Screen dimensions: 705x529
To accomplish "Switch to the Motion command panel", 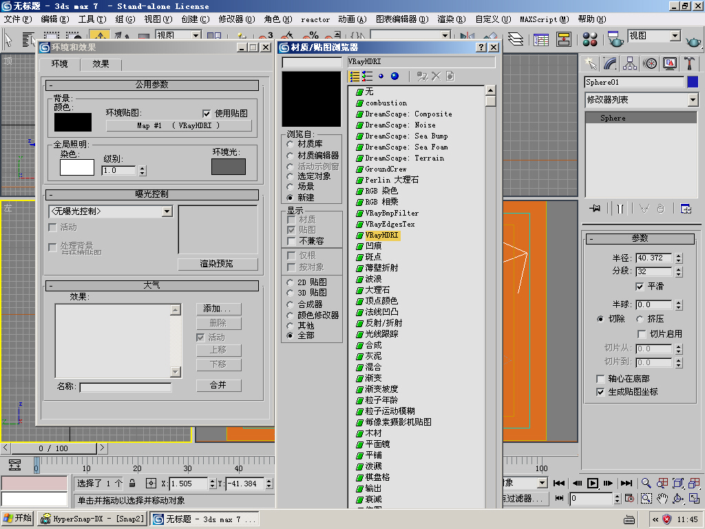I will coord(650,63).
